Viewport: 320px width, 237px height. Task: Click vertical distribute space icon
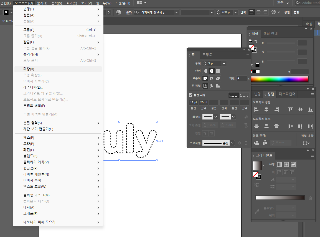(256, 143)
